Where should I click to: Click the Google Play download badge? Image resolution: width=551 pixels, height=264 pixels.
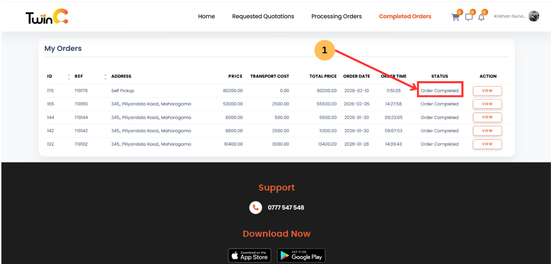tap(301, 255)
